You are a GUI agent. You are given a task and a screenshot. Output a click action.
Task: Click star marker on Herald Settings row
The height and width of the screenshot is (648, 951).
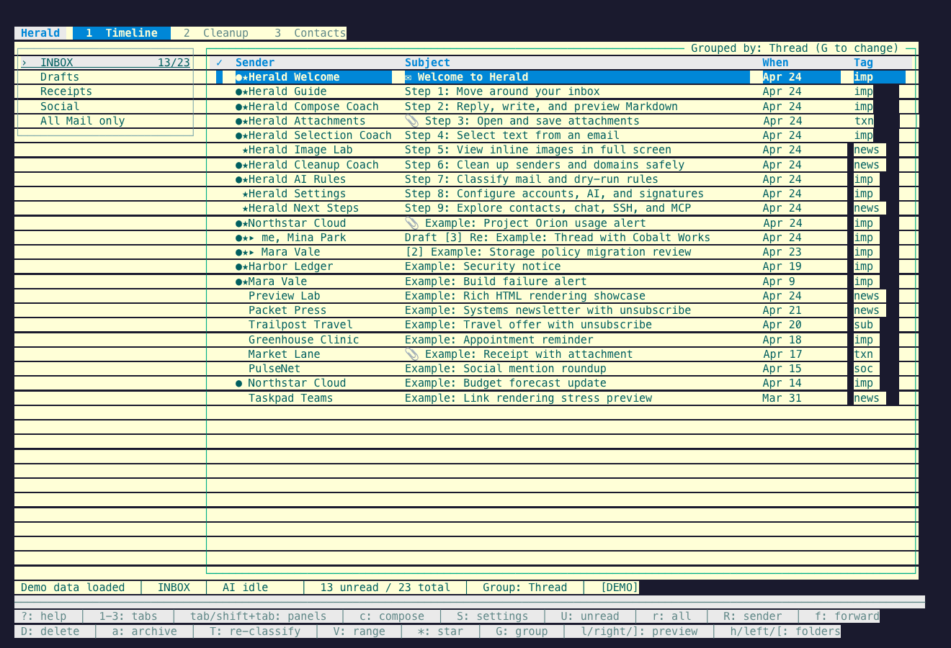[x=245, y=194]
